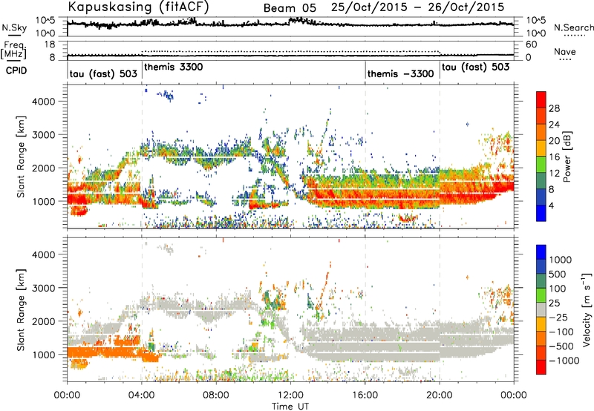This screenshot has height=411, width=594.
Task: Click the left '10^5' noise axis tick
Action: coord(45,20)
